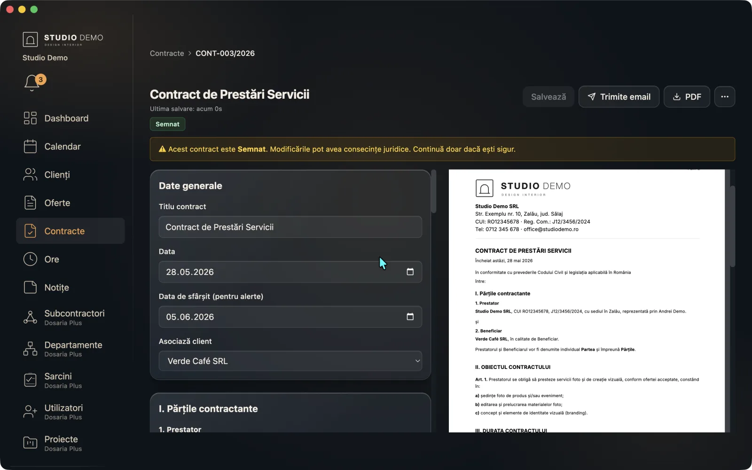This screenshot has height=470, width=752.
Task: Click the Ore clock icon
Action: (x=30, y=259)
